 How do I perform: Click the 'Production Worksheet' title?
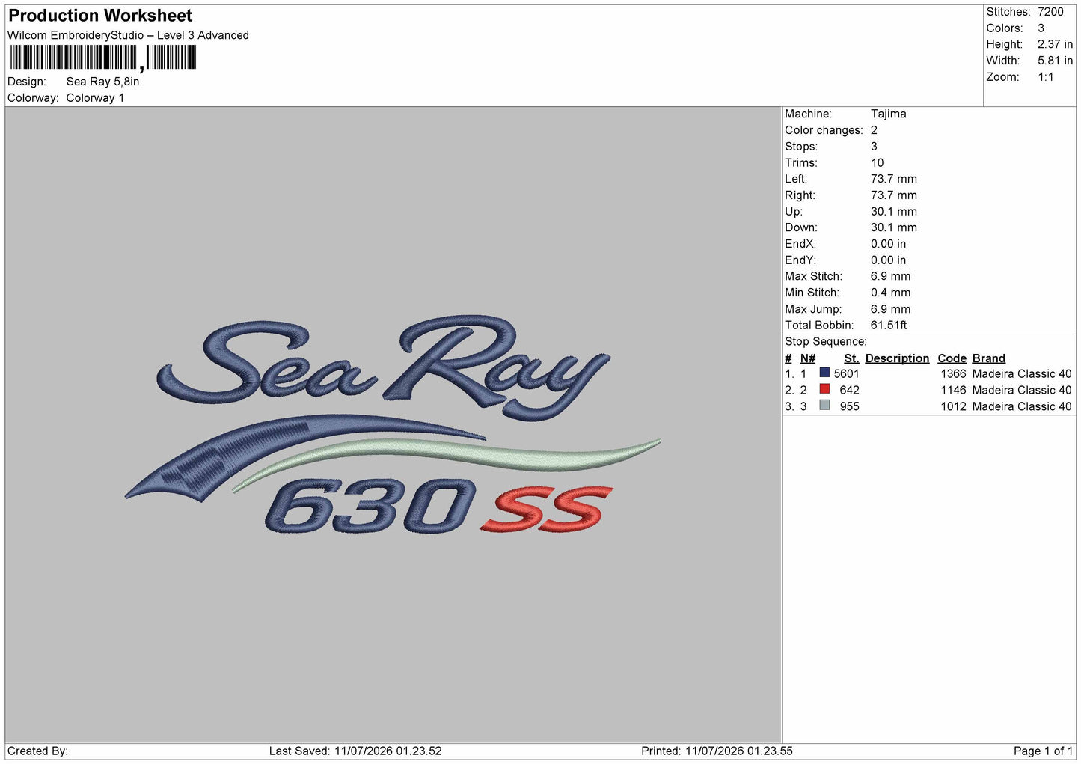tap(100, 16)
